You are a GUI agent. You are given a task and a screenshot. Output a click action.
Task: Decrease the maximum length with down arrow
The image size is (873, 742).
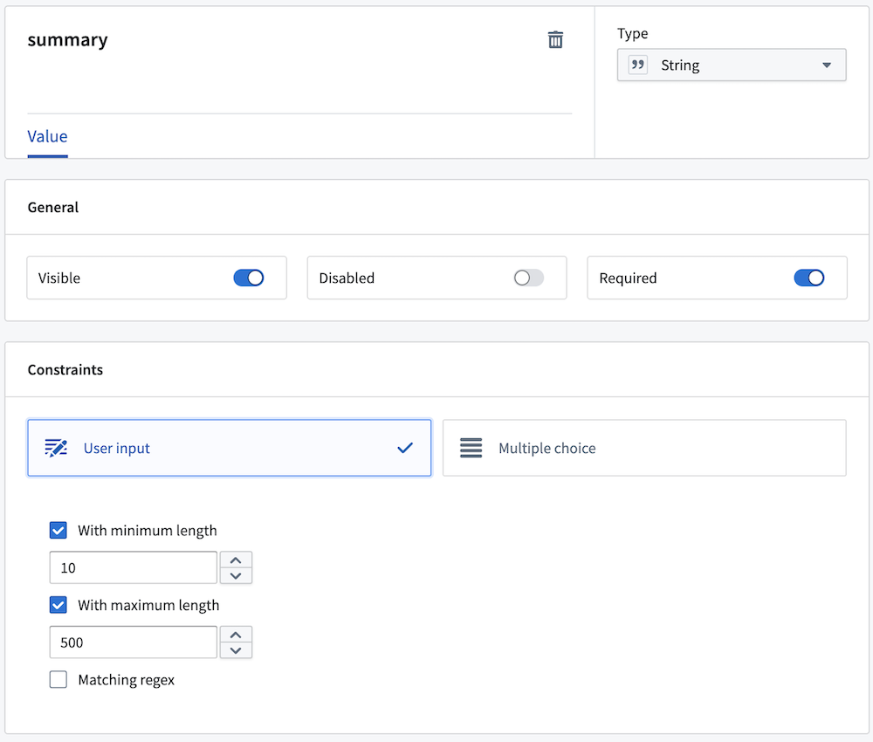point(236,650)
